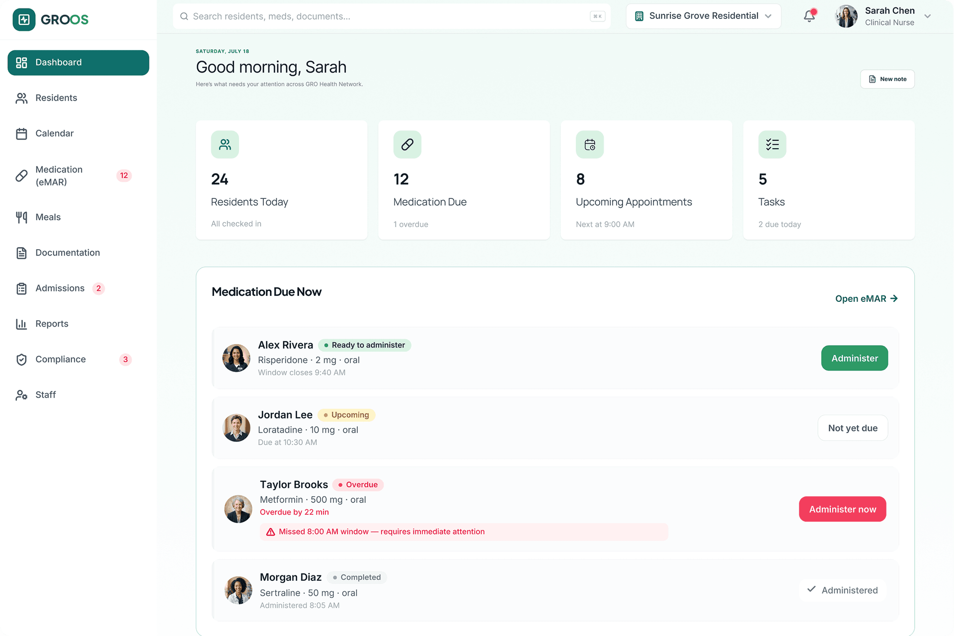
Task: Open notifications bell
Action: pos(809,16)
